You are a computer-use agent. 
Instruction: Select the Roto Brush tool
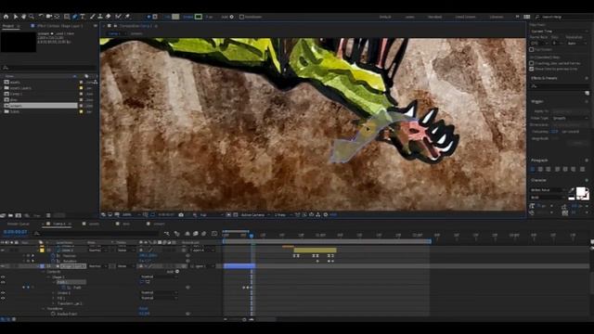(118, 17)
